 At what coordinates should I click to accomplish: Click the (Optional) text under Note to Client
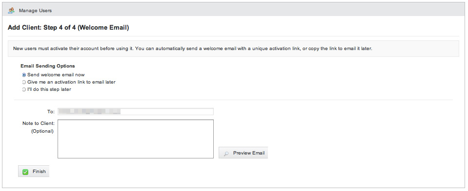42,131
